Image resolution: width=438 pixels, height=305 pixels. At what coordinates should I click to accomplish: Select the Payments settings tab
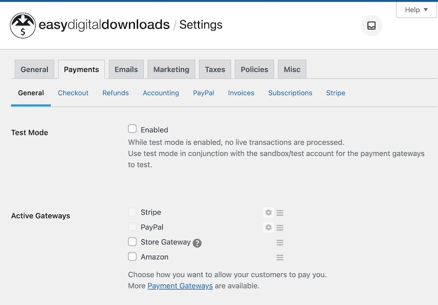click(x=81, y=69)
